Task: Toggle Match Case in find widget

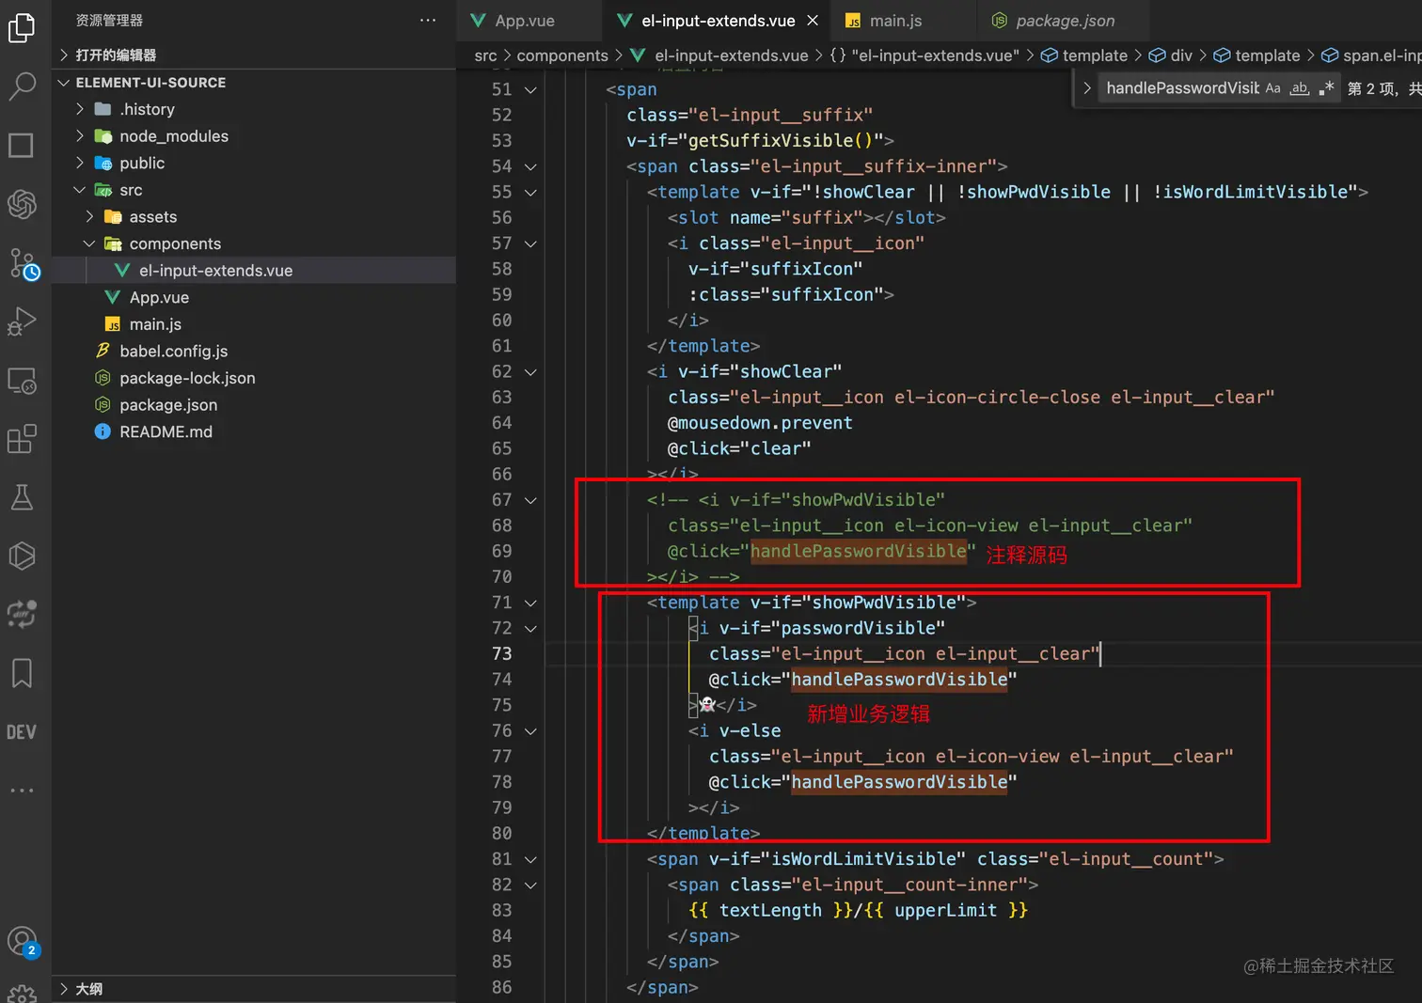Action: (x=1272, y=88)
